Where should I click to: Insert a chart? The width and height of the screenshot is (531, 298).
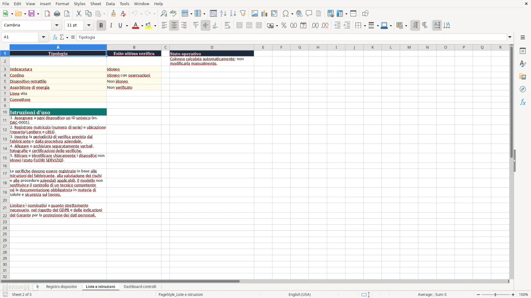click(265, 14)
